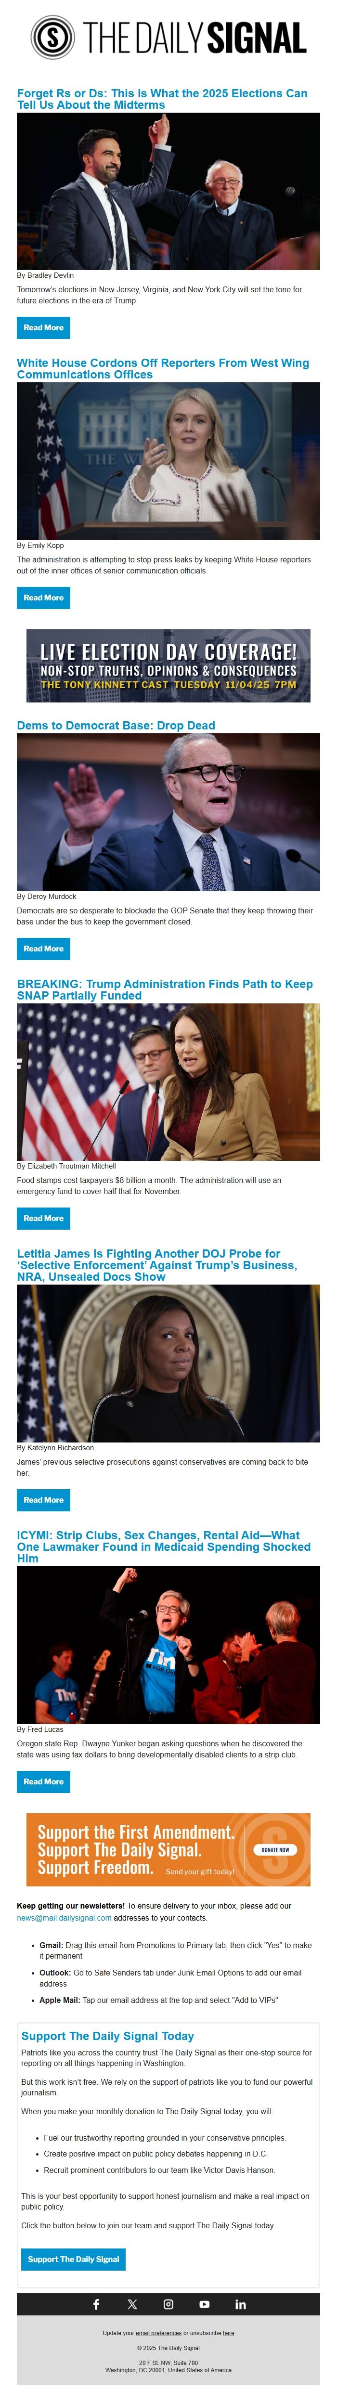This screenshot has height=2404, width=337.
Task: Click Donate Now in the orange banner
Action: (x=274, y=1849)
